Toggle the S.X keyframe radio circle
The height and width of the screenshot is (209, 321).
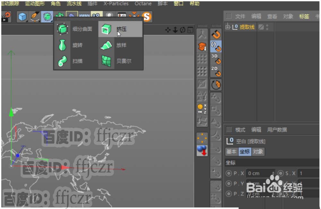[x=281, y=174]
